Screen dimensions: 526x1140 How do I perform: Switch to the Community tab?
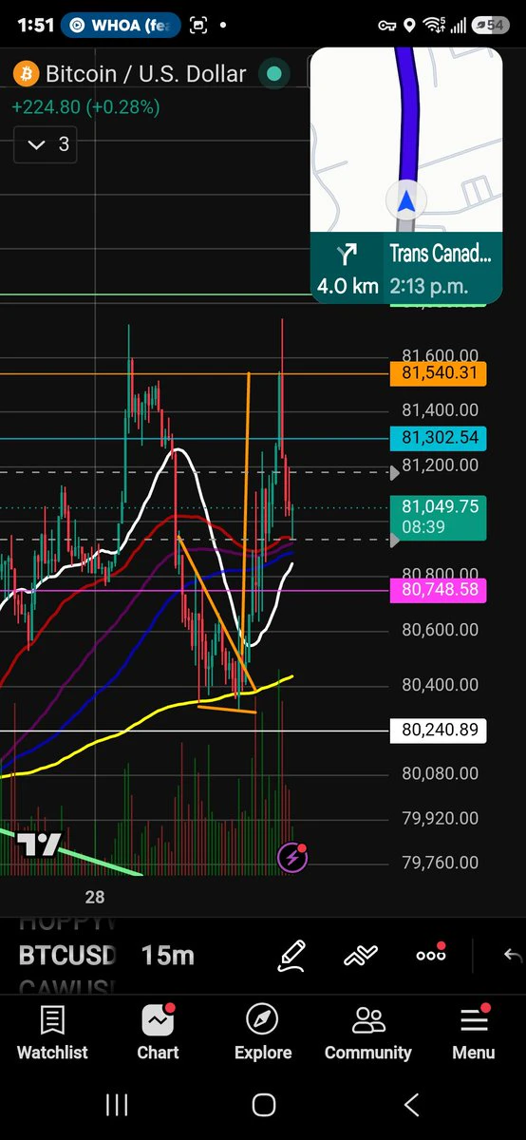(368, 1033)
